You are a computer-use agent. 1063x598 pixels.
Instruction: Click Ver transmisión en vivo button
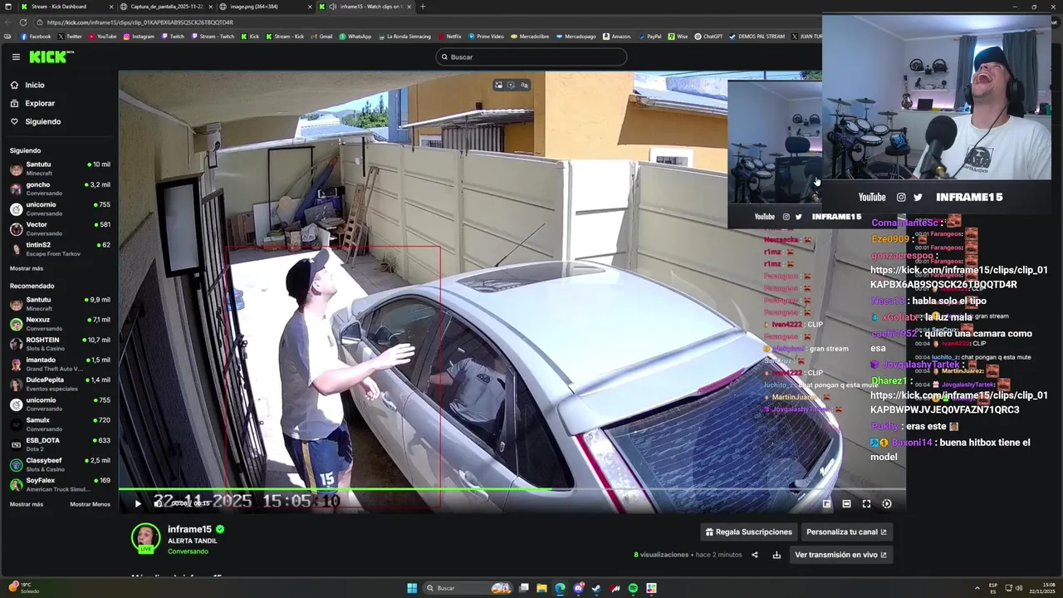[840, 555]
